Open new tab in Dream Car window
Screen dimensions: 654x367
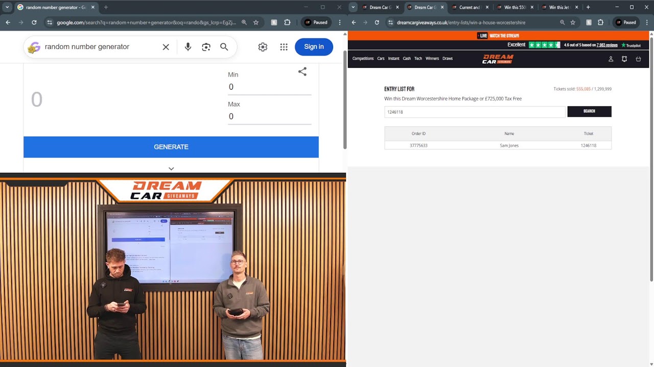(x=588, y=7)
